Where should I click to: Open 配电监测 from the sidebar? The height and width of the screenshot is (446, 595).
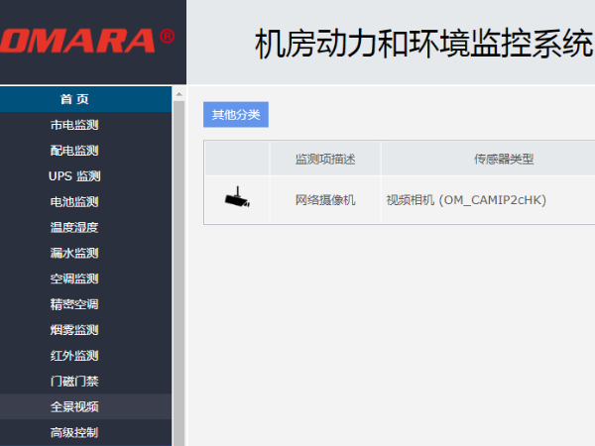tap(74, 151)
